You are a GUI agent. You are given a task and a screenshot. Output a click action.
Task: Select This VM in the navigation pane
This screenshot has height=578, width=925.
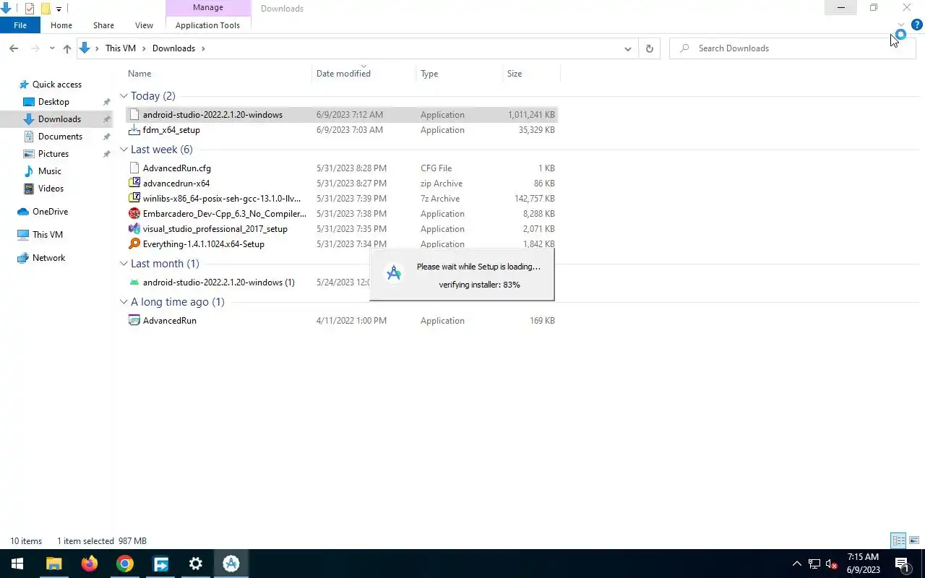pos(48,235)
